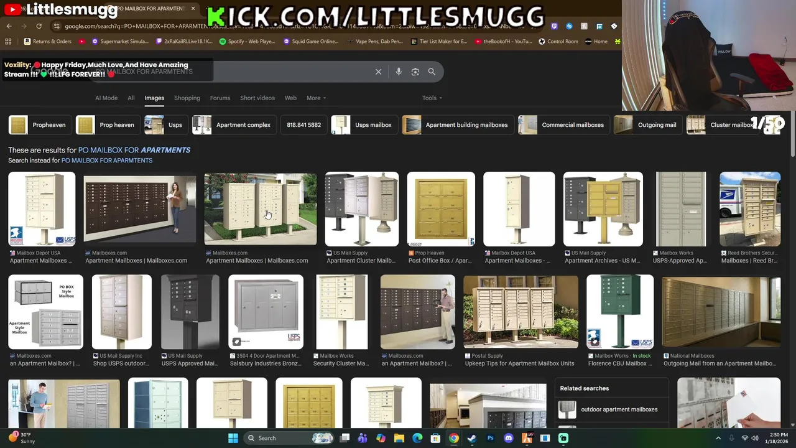
Task: Select related search outdoor apartment mailboxes
Action: tap(612, 409)
